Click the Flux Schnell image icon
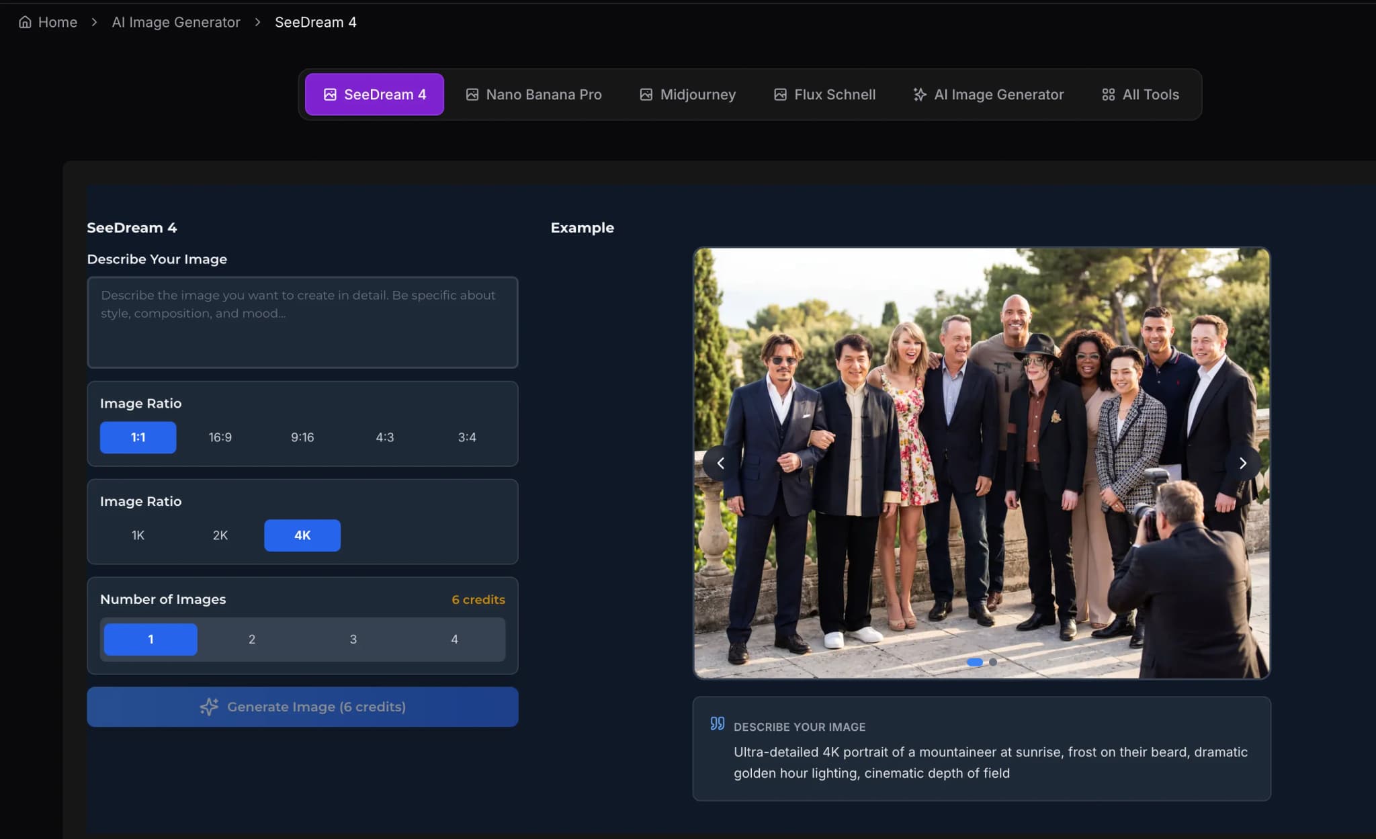Viewport: 1376px width, 839px height. [780, 95]
